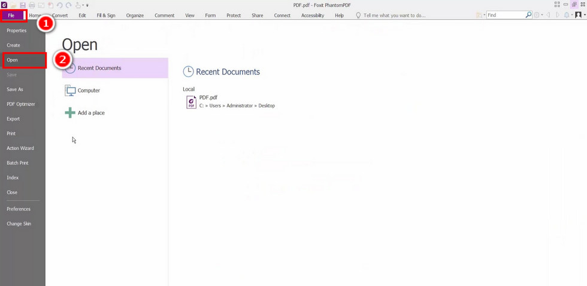Open the Convert ribbon tab
Image resolution: width=587 pixels, height=286 pixels.
click(x=60, y=16)
